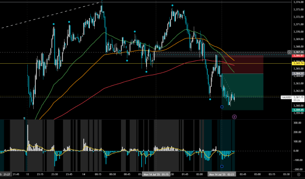Click the current price label with countdown

tap(298, 99)
